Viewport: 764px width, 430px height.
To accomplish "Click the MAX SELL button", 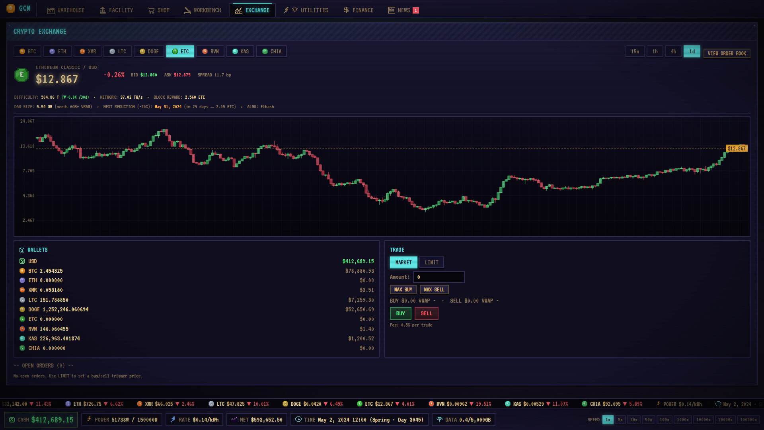I will [434, 290].
